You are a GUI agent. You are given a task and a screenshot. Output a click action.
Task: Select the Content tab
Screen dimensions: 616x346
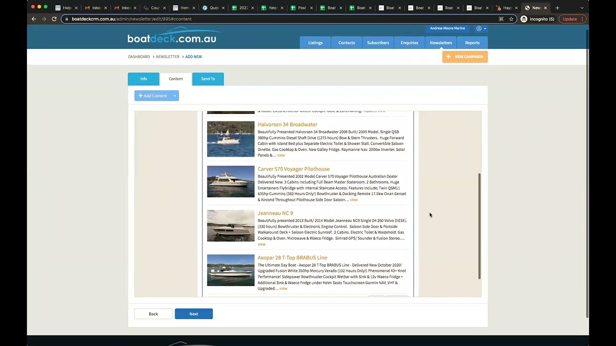click(176, 79)
